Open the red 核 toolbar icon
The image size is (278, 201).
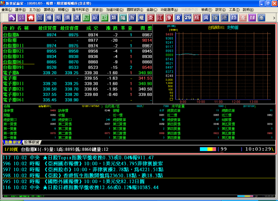coord(197,18)
